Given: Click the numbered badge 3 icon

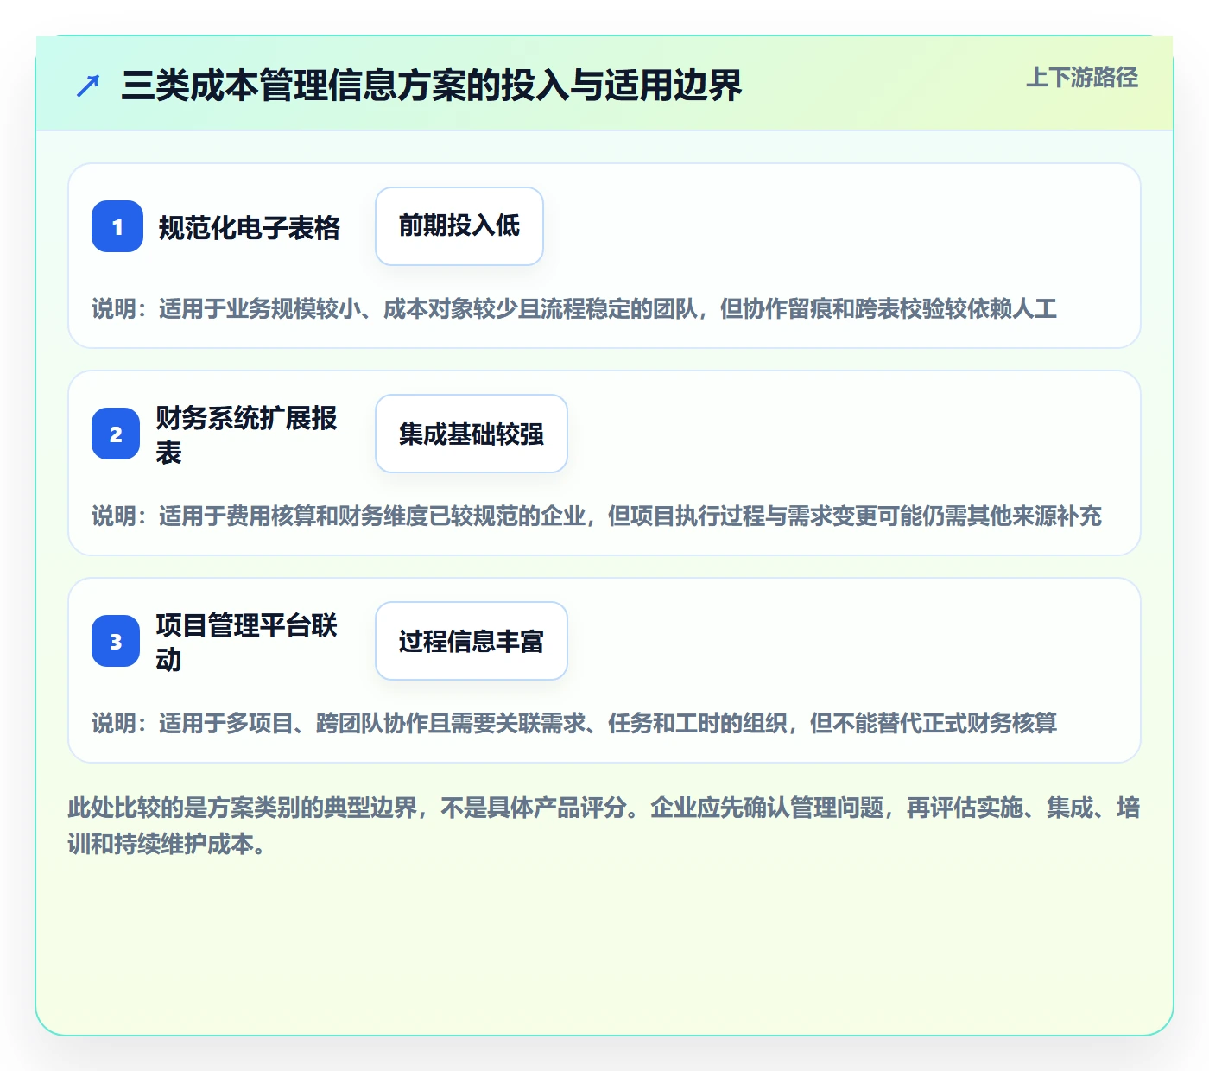Looking at the screenshot, I should (x=116, y=641).
